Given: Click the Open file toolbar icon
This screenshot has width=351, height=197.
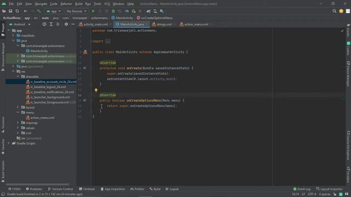Looking at the screenshot, I should [4, 11].
